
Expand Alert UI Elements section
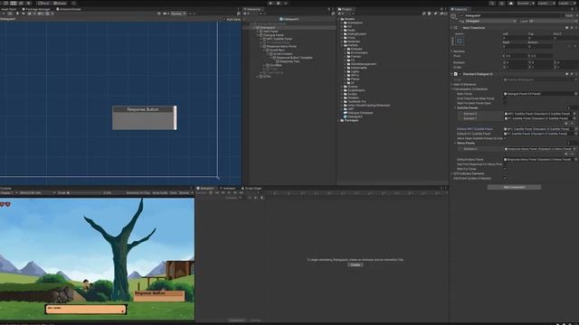pos(452,84)
